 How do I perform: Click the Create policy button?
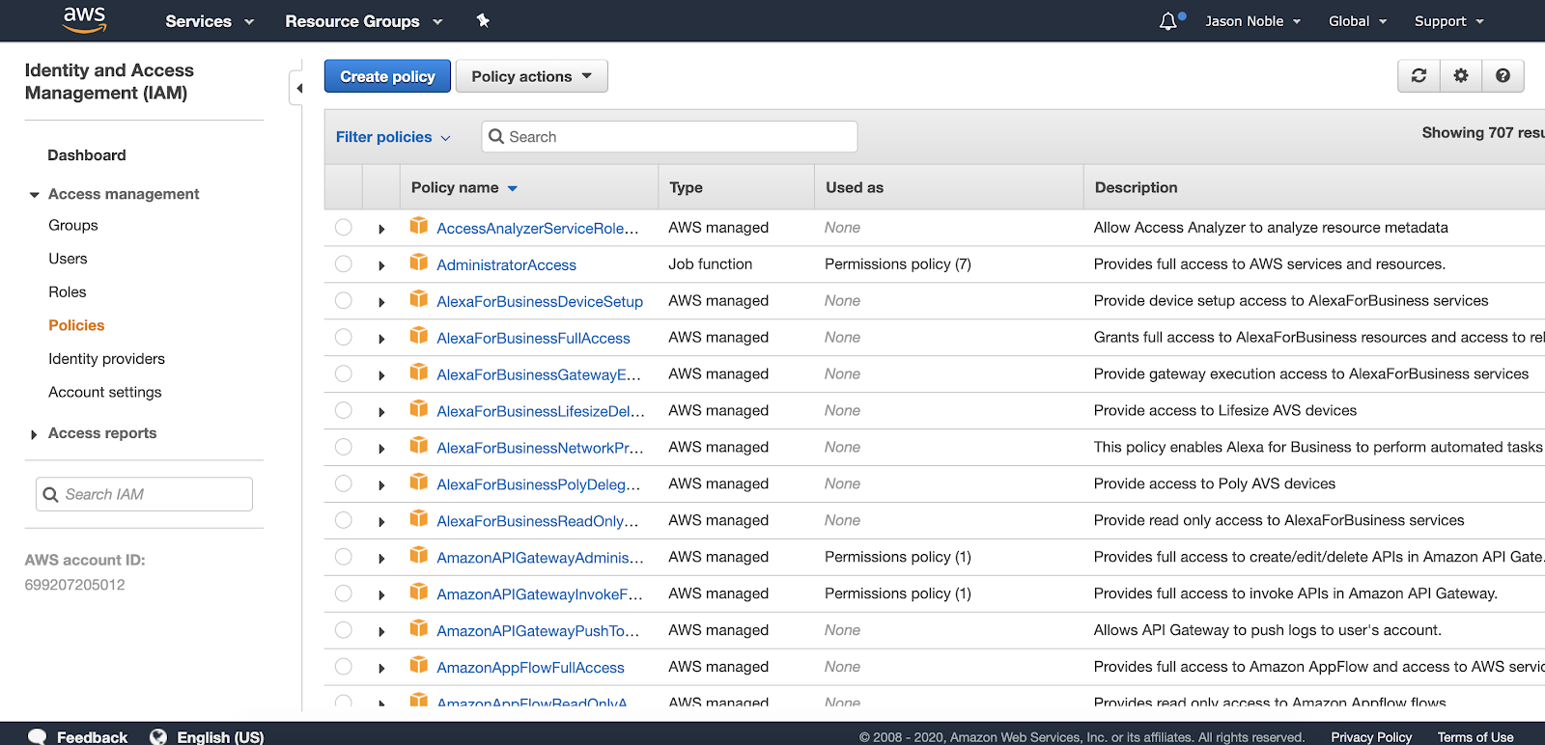coord(387,76)
